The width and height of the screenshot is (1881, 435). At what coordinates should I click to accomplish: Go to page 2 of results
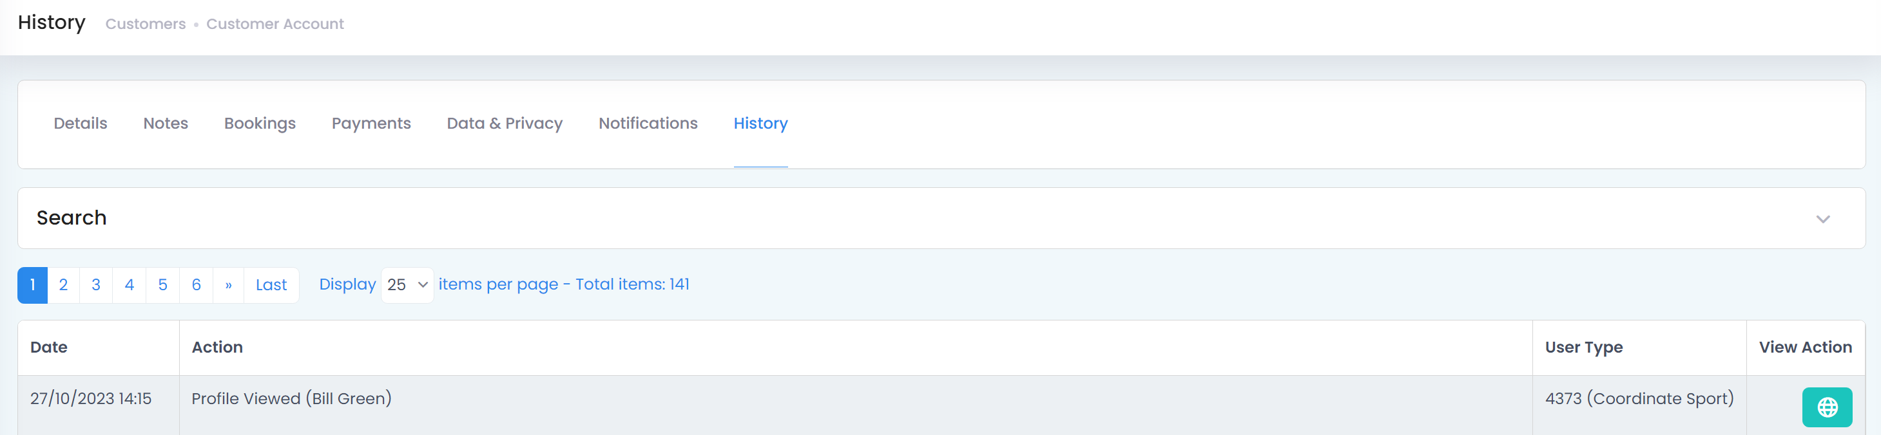tap(64, 285)
